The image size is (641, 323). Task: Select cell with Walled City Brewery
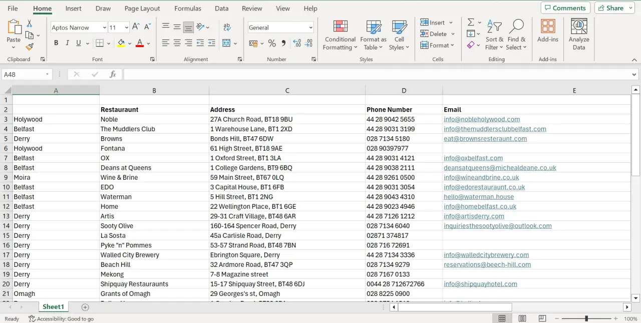(x=154, y=255)
